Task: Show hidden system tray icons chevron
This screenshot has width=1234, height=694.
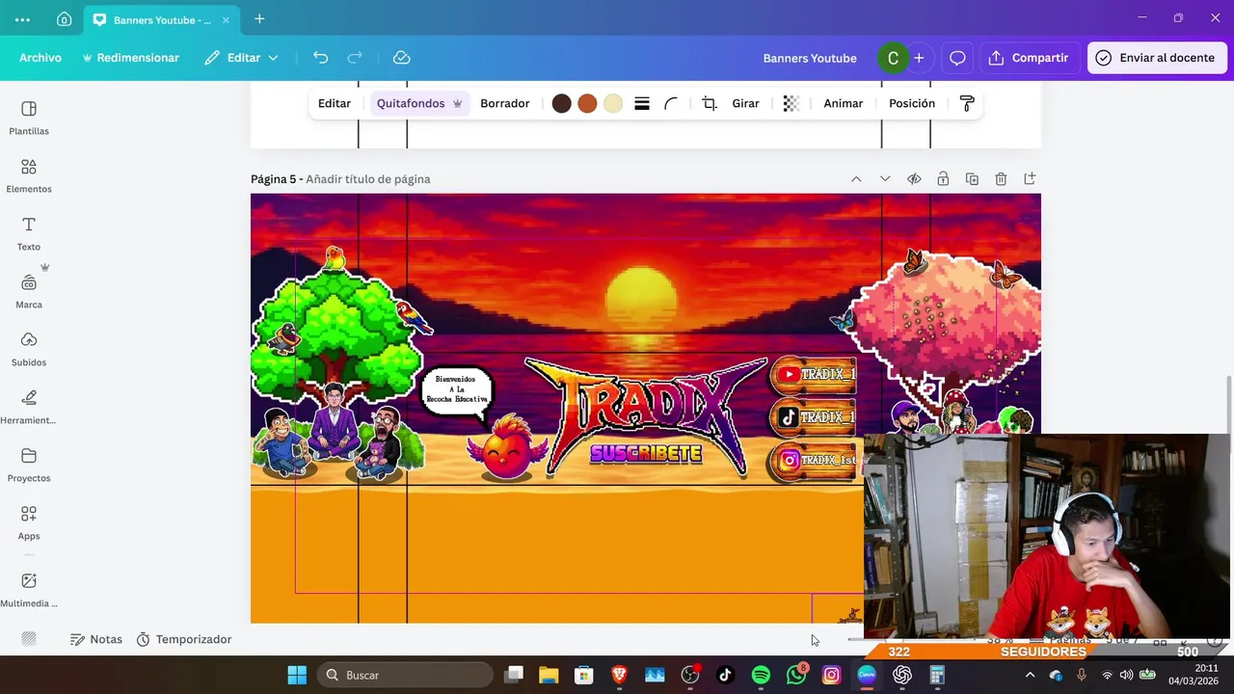Action: 1030,675
